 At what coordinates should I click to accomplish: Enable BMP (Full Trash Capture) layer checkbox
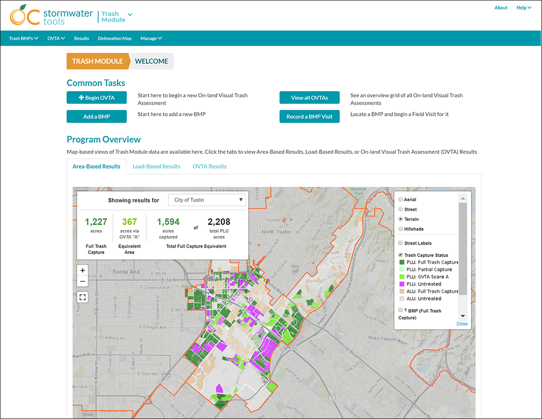[400, 310]
